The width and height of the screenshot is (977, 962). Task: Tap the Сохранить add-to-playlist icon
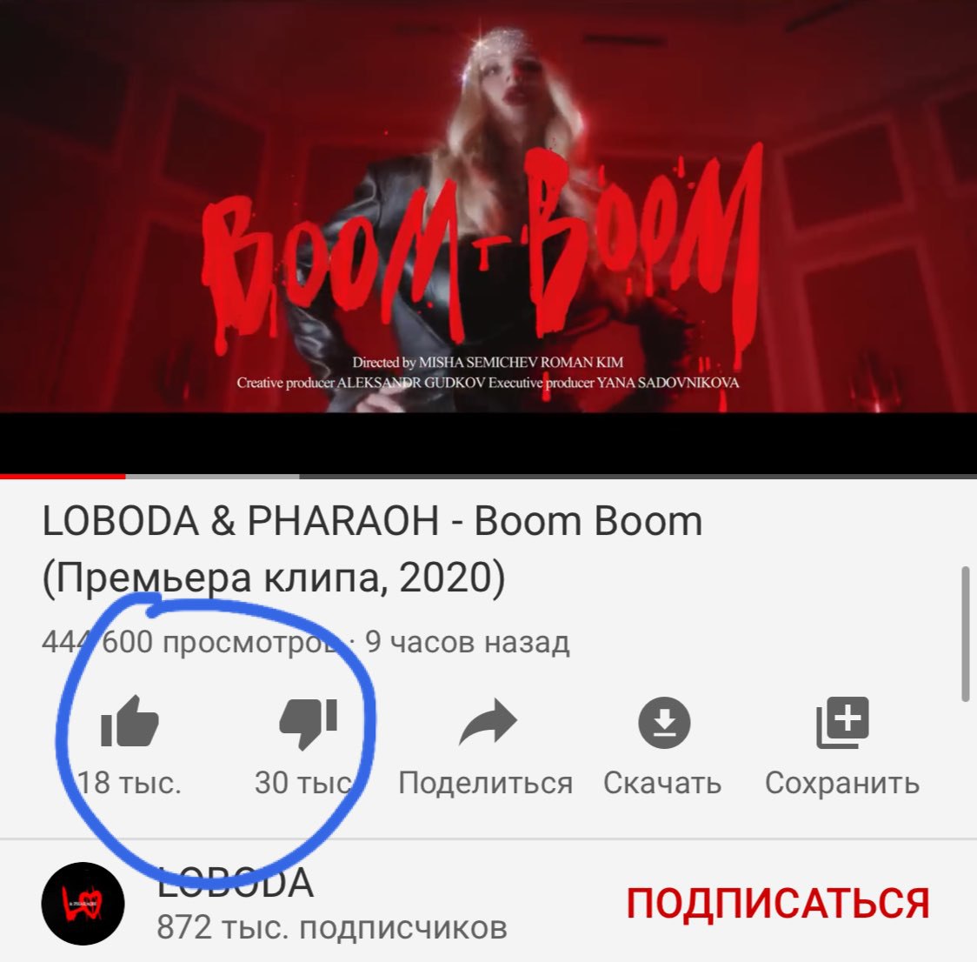[x=842, y=723]
